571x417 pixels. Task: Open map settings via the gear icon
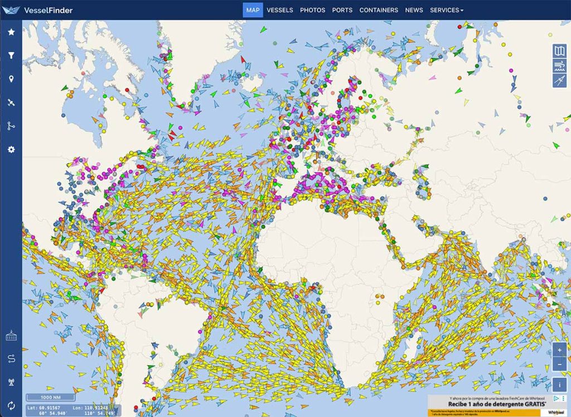11,148
